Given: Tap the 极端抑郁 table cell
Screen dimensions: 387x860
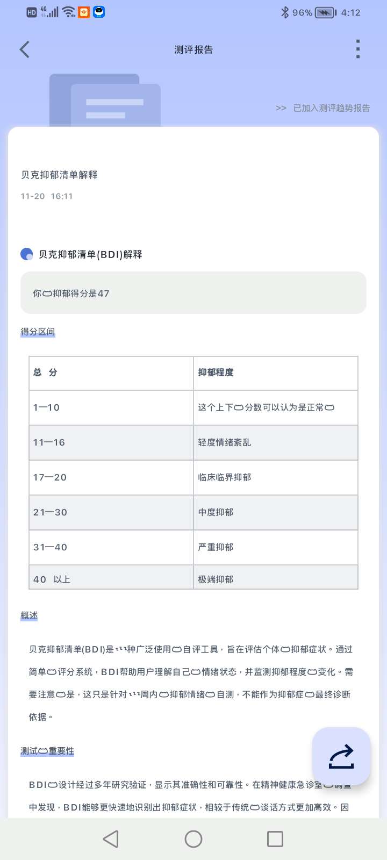Looking at the screenshot, I should click(275, 579).
